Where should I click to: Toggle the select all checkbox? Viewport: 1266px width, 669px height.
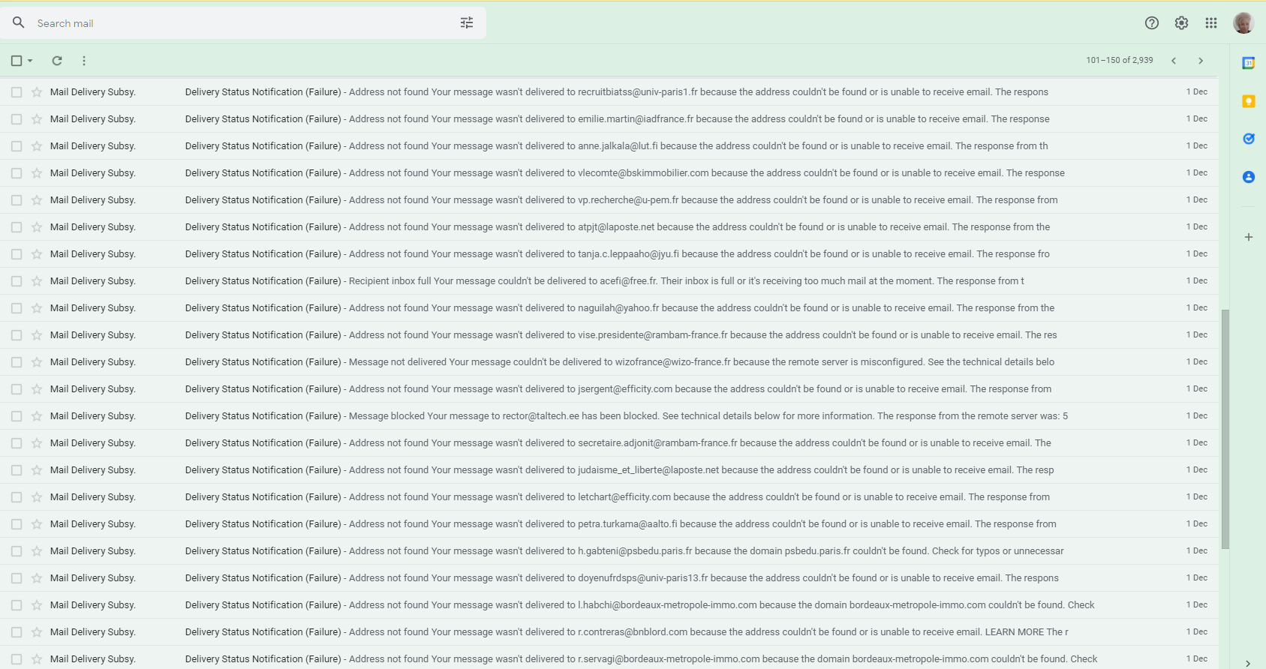17,61
